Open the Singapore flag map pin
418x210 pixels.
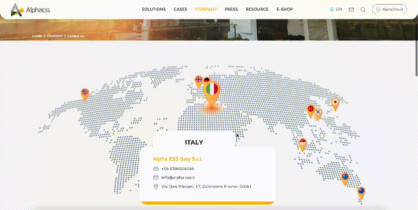tap(302, 143)
